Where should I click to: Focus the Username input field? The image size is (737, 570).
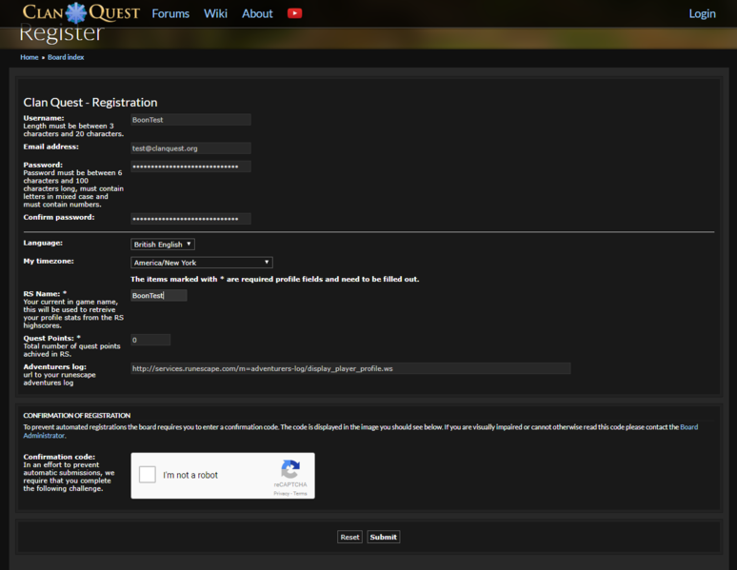click(x=190, y=120)
